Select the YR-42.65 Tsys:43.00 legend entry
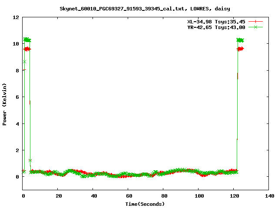 (216, 27)
